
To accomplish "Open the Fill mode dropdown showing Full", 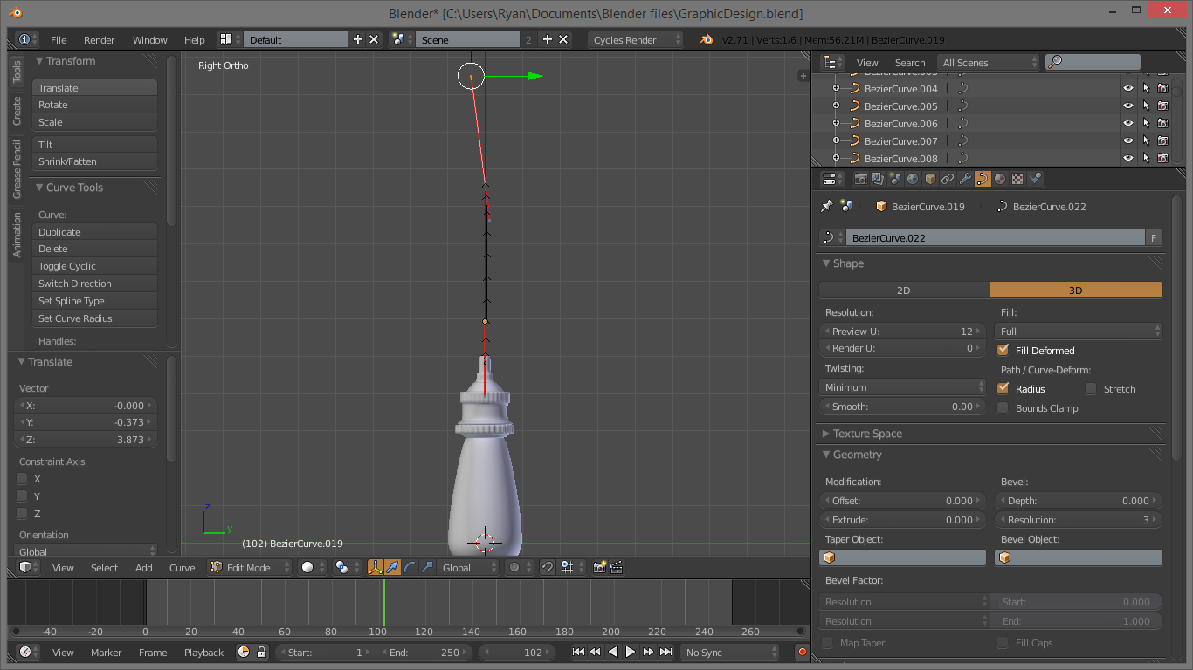I will (1079, 331).
